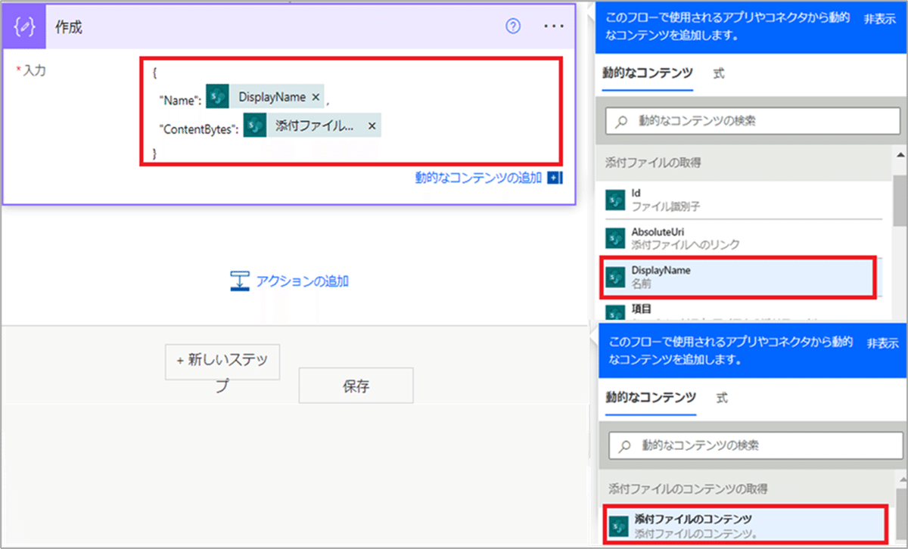Click lower panel vertical scrollbar
Image resolution: width=908 pixels, height=549 pixels.
[902, 514]
